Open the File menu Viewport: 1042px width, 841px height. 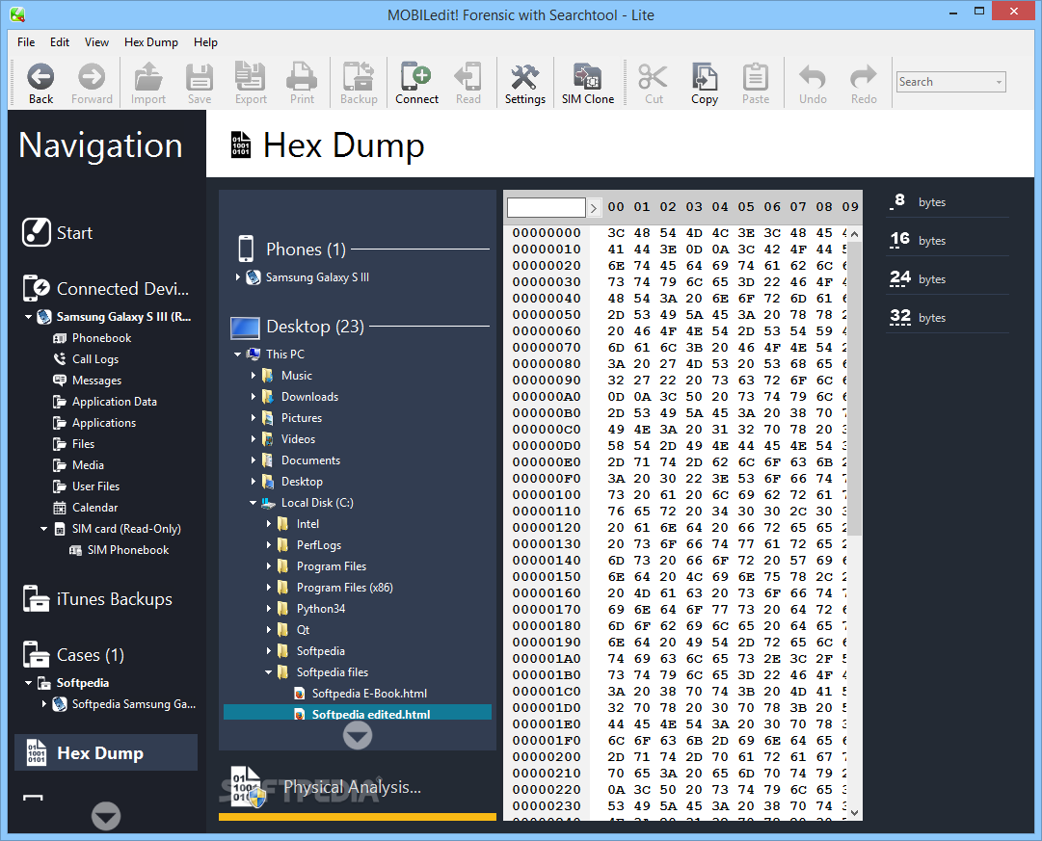click(x=26, y=41)
